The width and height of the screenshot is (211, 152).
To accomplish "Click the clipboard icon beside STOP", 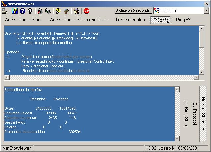I will point(76,11).
